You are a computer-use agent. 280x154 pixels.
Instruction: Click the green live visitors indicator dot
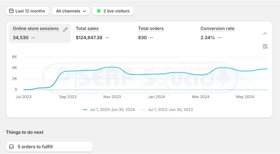pos(99,11)
